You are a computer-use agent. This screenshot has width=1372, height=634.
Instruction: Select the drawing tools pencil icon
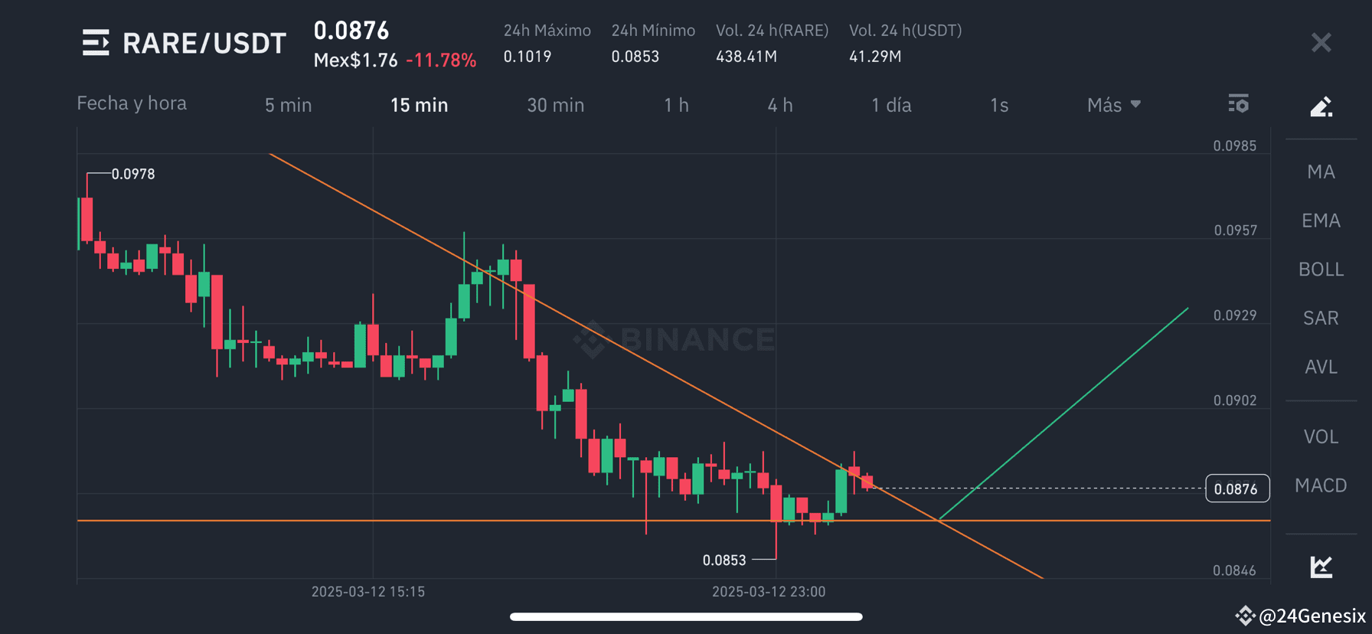1321,106
